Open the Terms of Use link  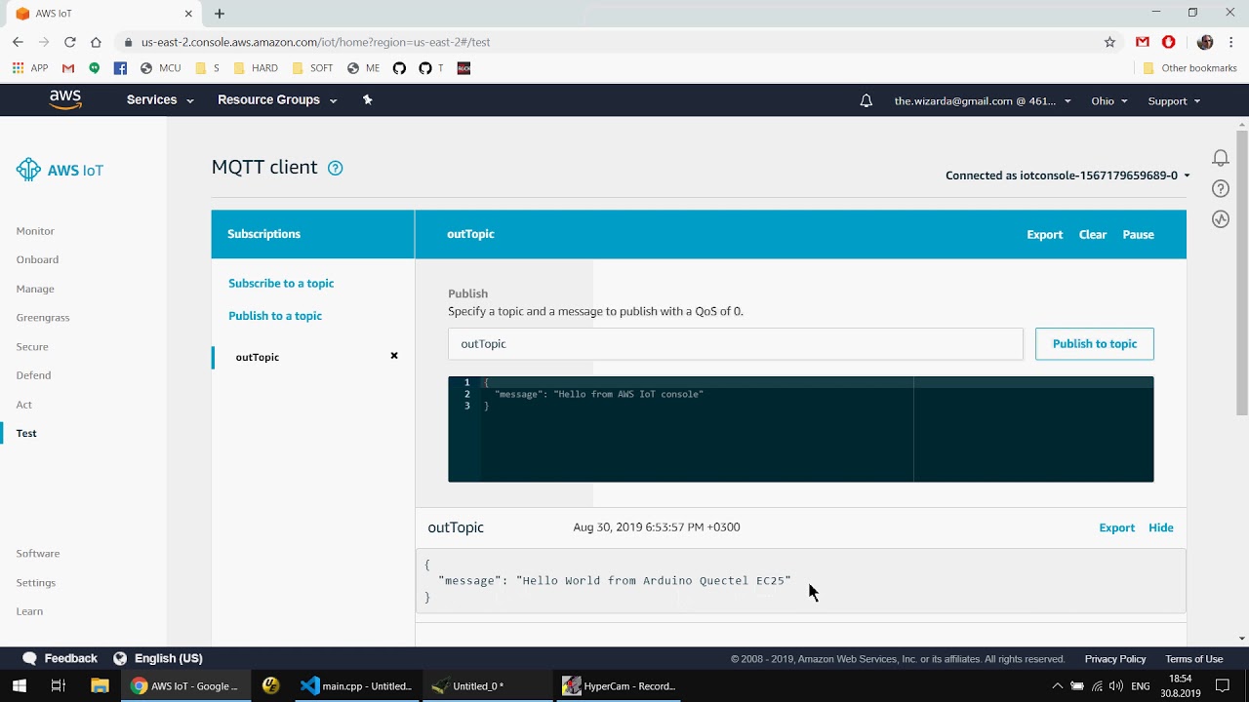point(1194,659)
